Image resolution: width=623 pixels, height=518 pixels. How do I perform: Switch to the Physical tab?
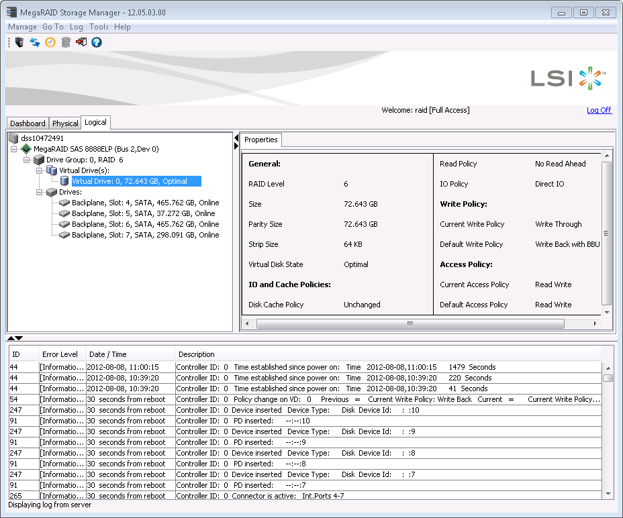point(65,123)
